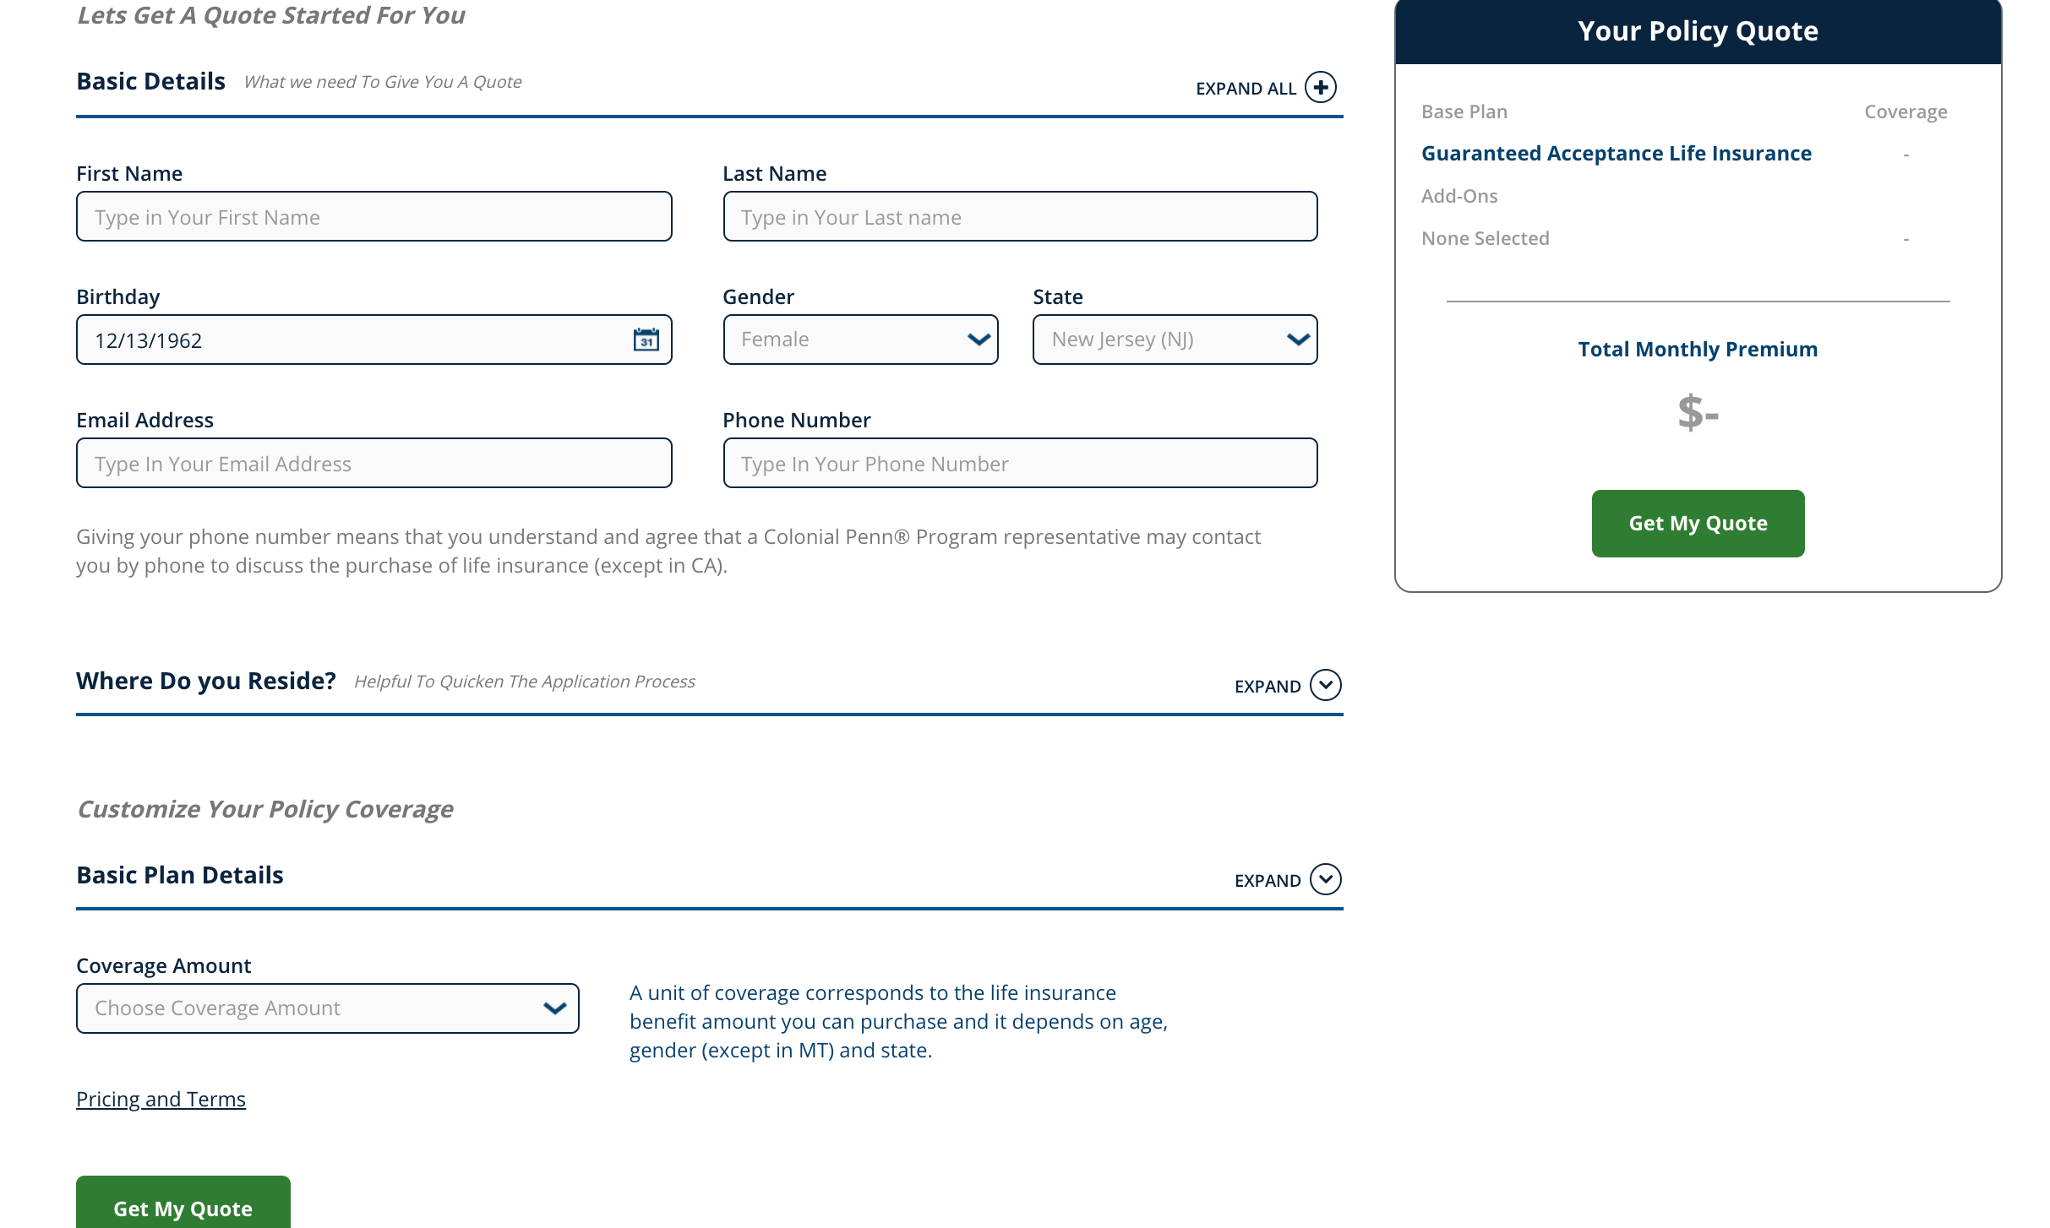Click the First Name input field
Viewport: 2050px width, 1228px height.
[373, 216]
